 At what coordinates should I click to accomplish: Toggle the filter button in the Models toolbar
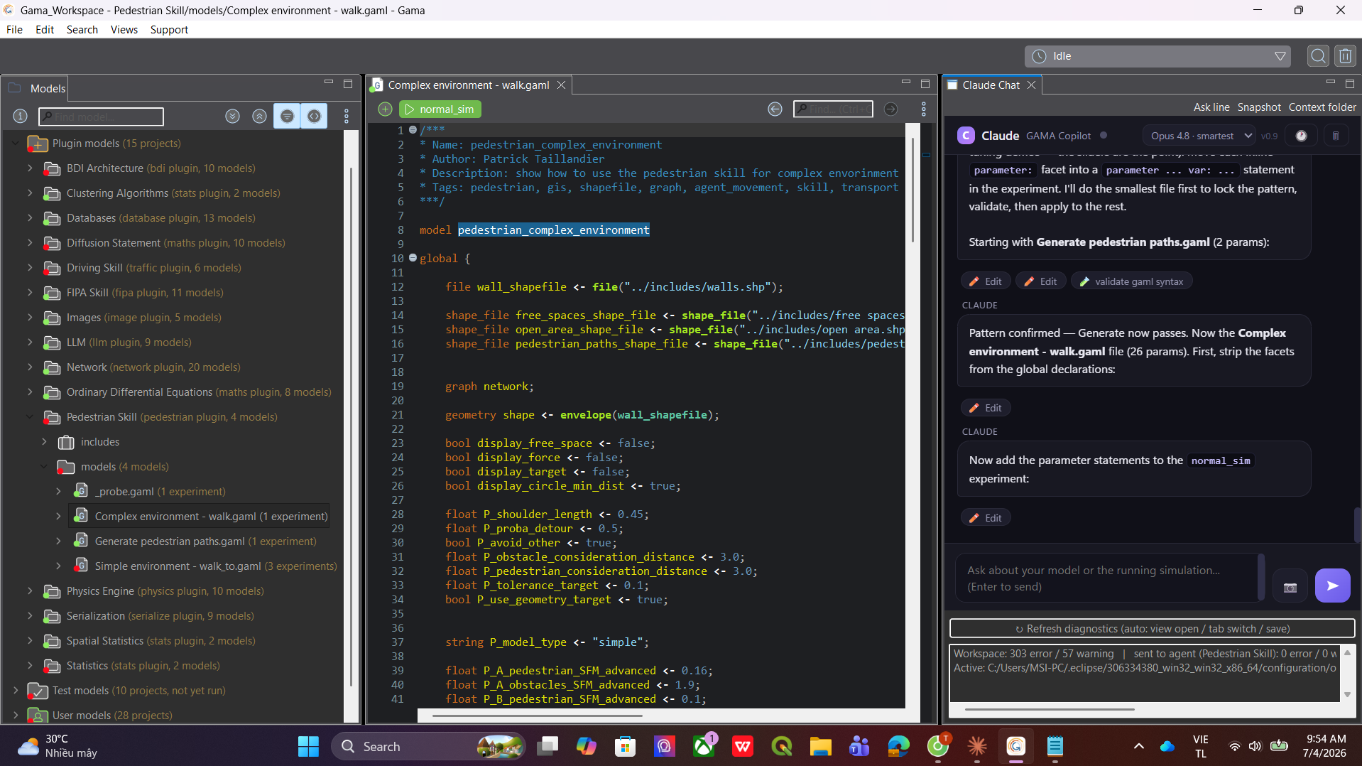(x=287, y=117)
